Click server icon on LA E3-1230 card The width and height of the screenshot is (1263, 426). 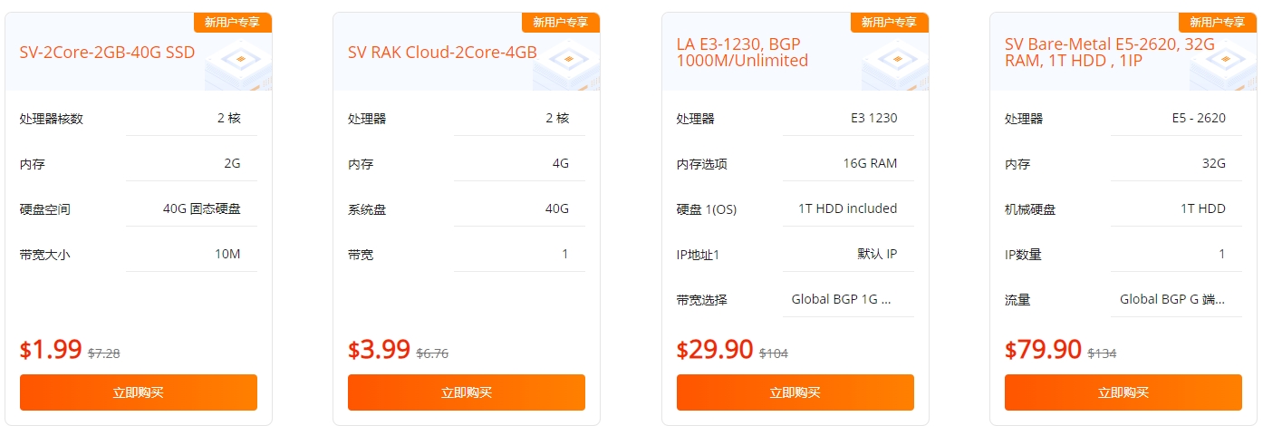pos(895,62)
